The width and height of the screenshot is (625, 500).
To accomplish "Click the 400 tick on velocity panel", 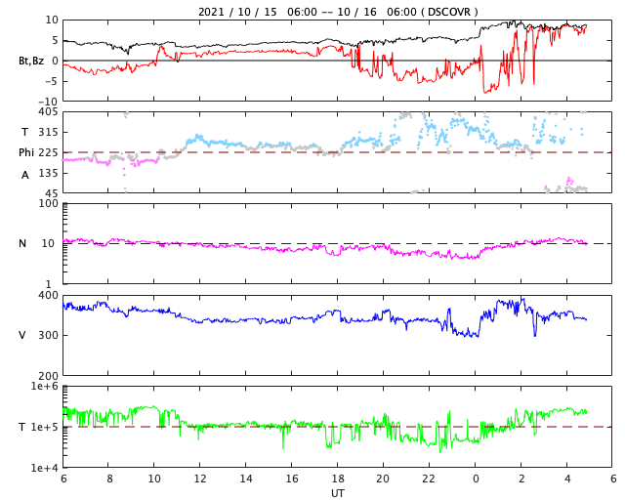I will click(x=48, y=296).
